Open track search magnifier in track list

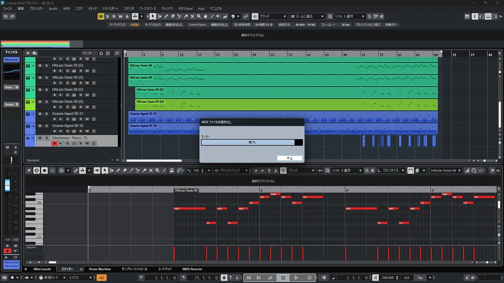[117, 53]
